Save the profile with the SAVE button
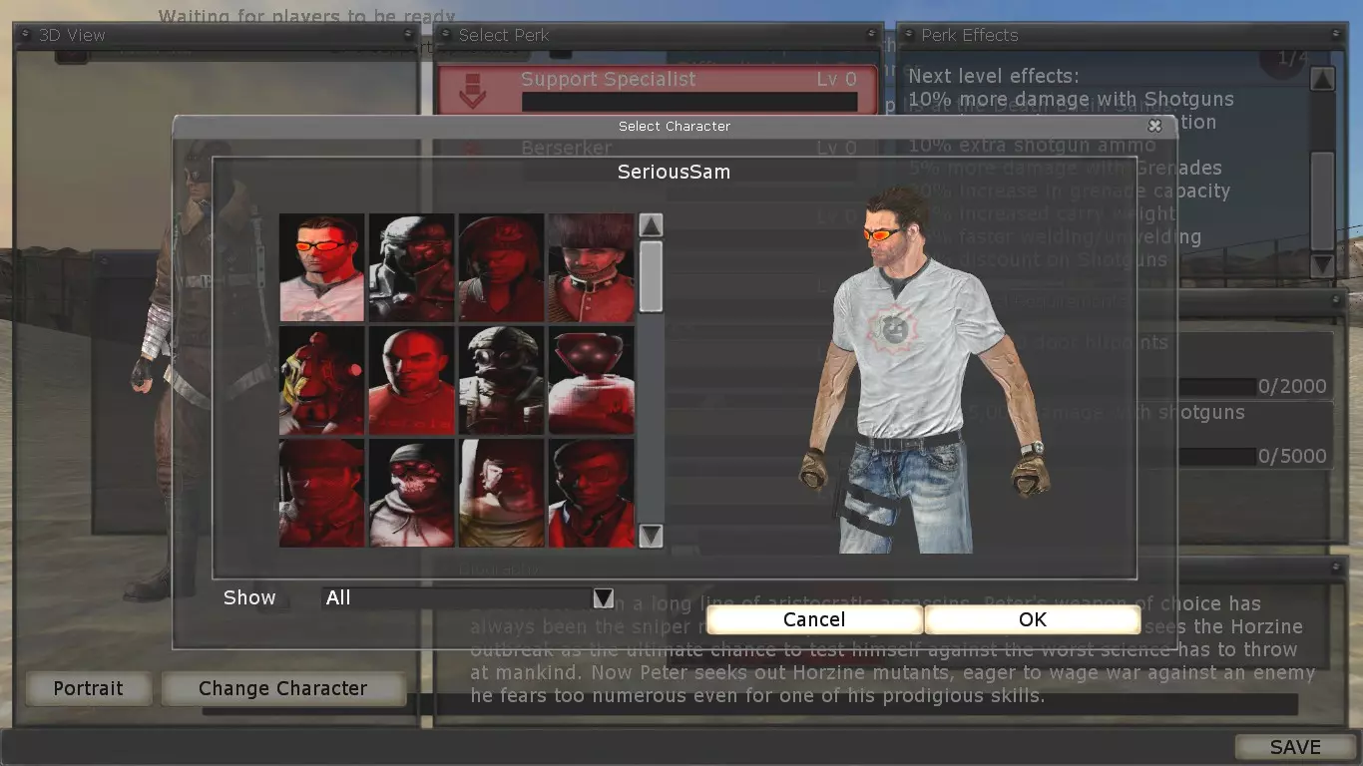Image resolution: width=1363 pixels, height=766 pixels. (x=1295, y=747)
